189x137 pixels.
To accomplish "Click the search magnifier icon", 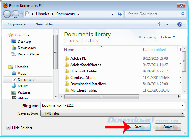I will (182, 14).
